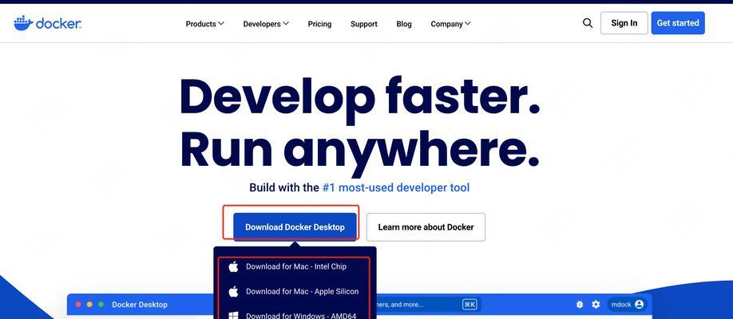
Task: Click the Windows logo beside AMD64 download
Action: (x=233, y=316)
